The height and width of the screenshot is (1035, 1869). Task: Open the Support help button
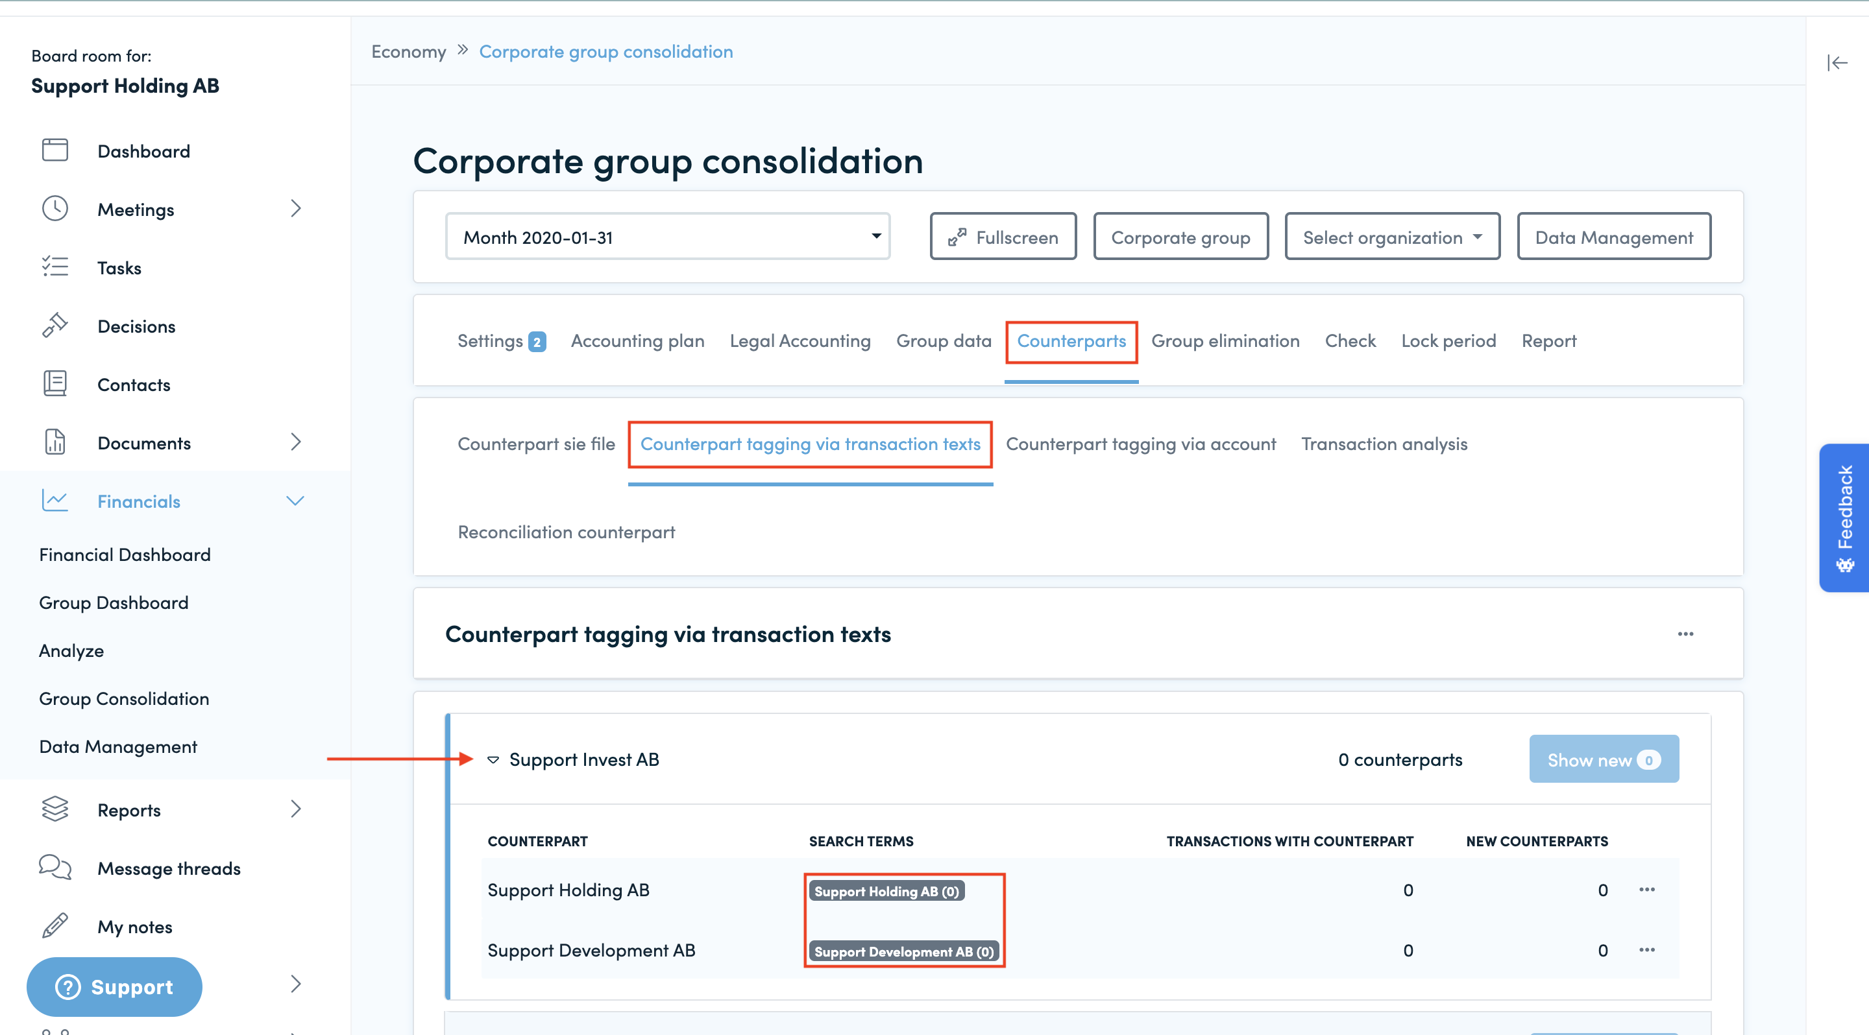point(114,987)
